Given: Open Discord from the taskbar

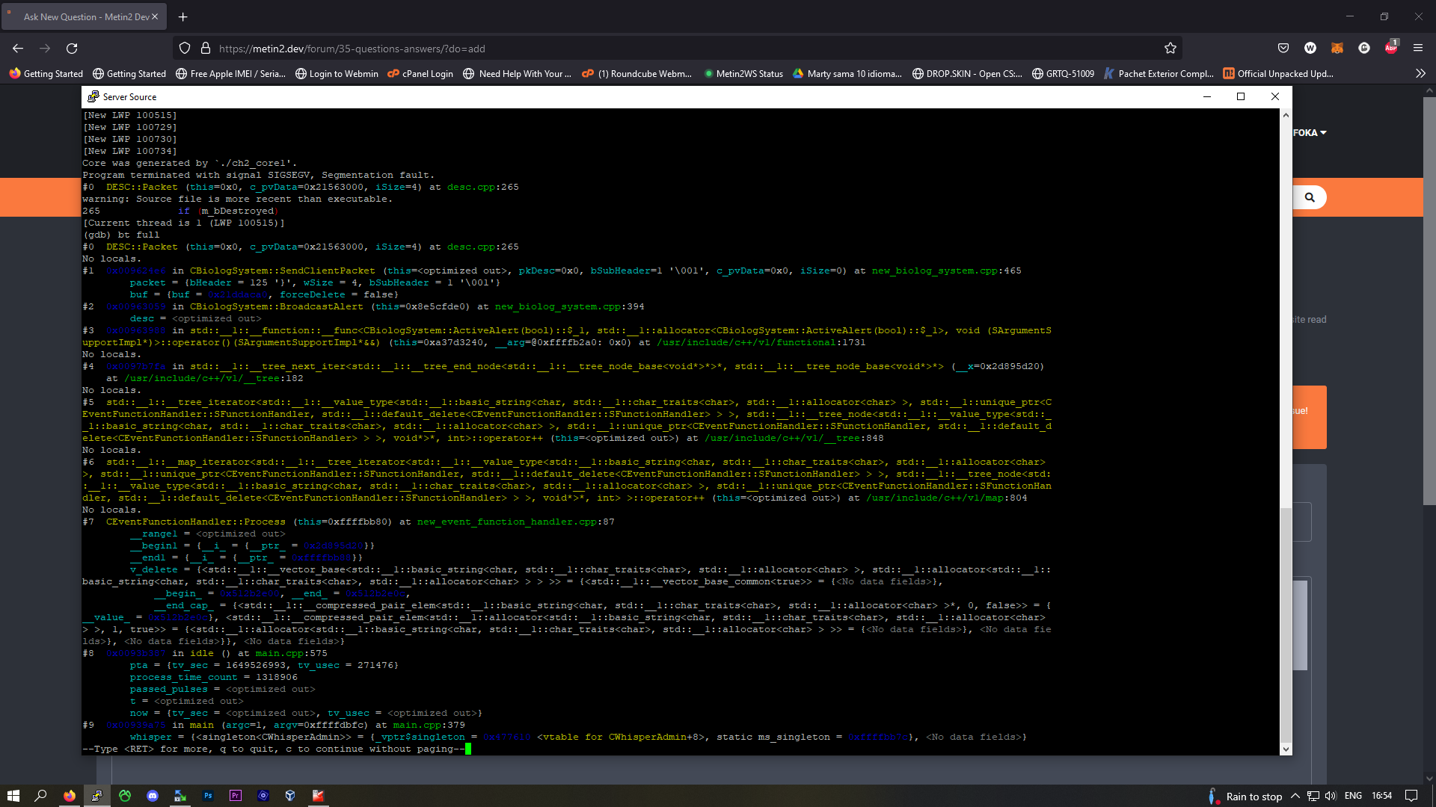Looking at the screenshot, I should 153,796.
